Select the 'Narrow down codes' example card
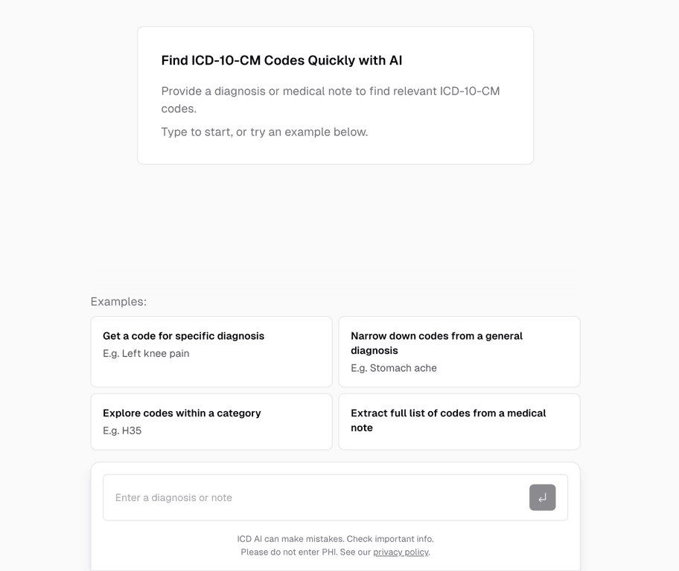The width and height of the screenshot is (679, 571). [459, 352]
